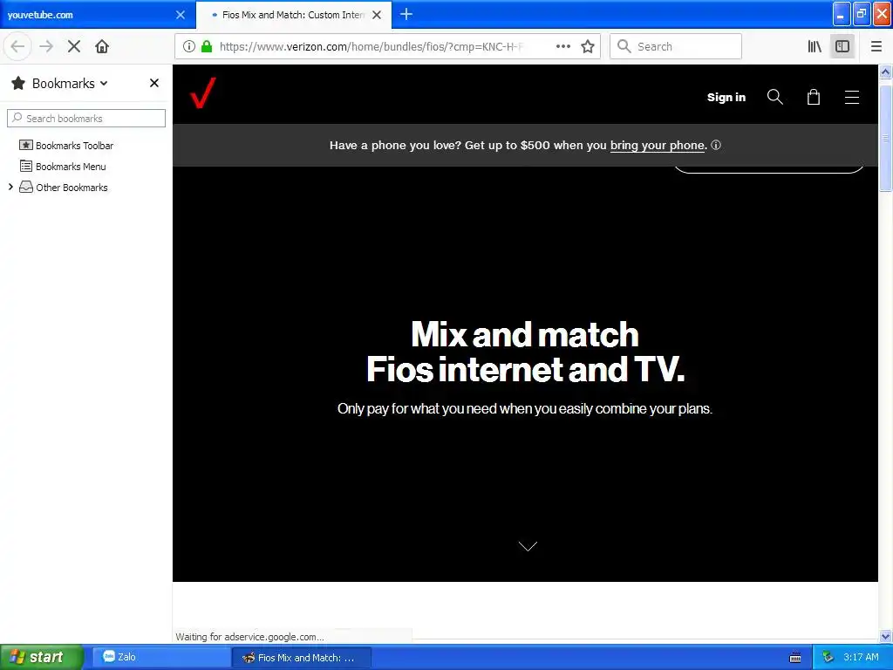Open site information icon in address bar

tap(189, 46)
